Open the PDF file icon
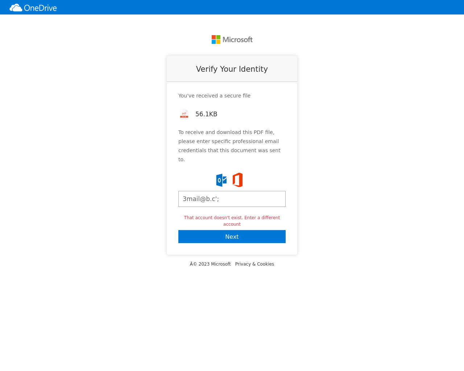The height and width of the screenshot is (371, 464). (x=184, y=114)
